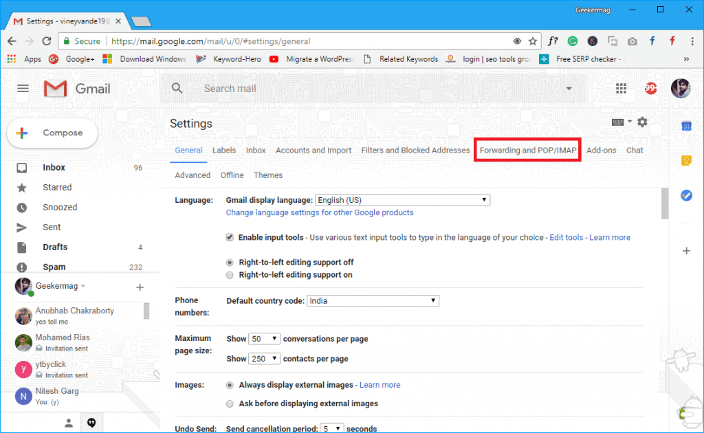Bookmark page with the star icon
The width and height of the screenshot is (704, 433).
533,41
